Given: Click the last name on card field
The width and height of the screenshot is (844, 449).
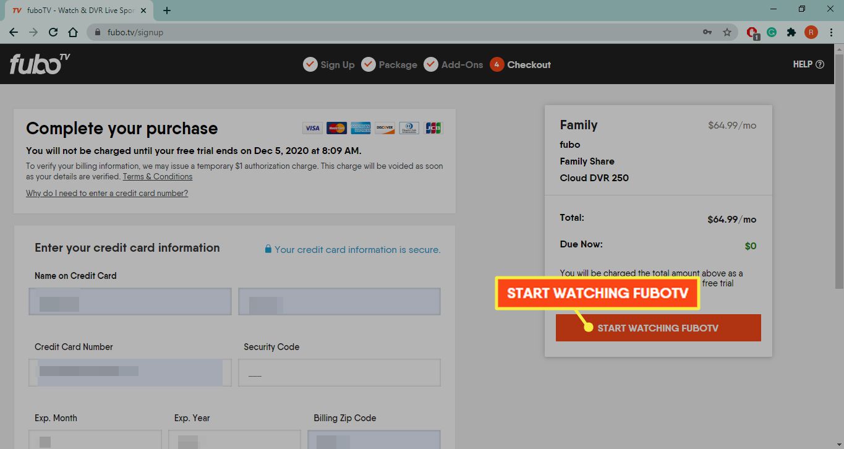Looking at the screenshot, I should pos(339,301).
